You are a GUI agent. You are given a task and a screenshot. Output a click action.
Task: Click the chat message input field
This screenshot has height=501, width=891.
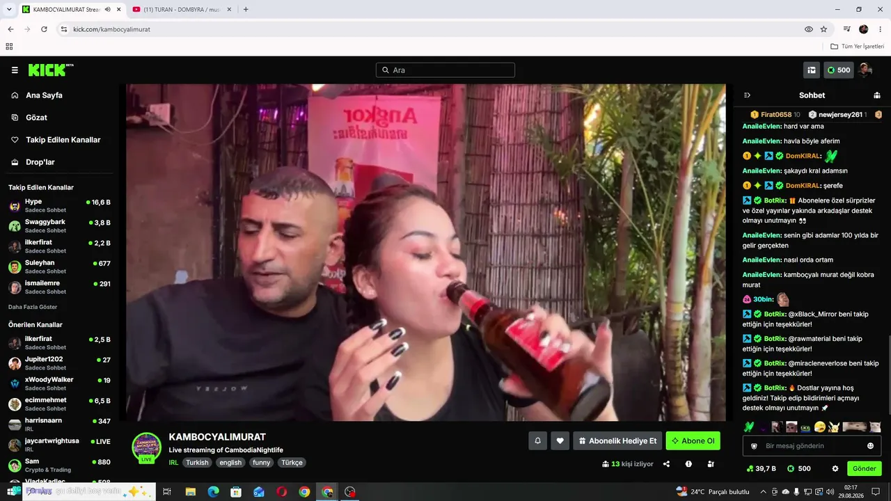[812, 446]
